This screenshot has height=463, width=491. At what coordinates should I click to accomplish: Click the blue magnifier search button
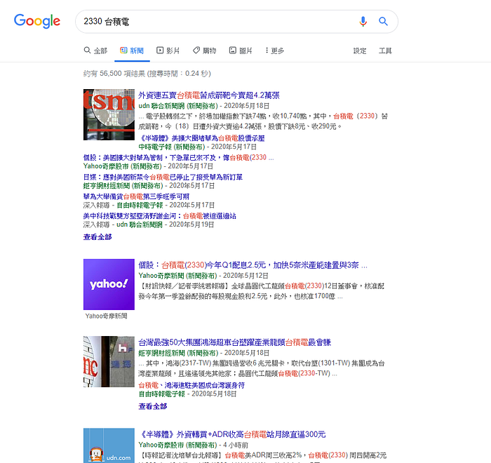click(x=383, y=21)
